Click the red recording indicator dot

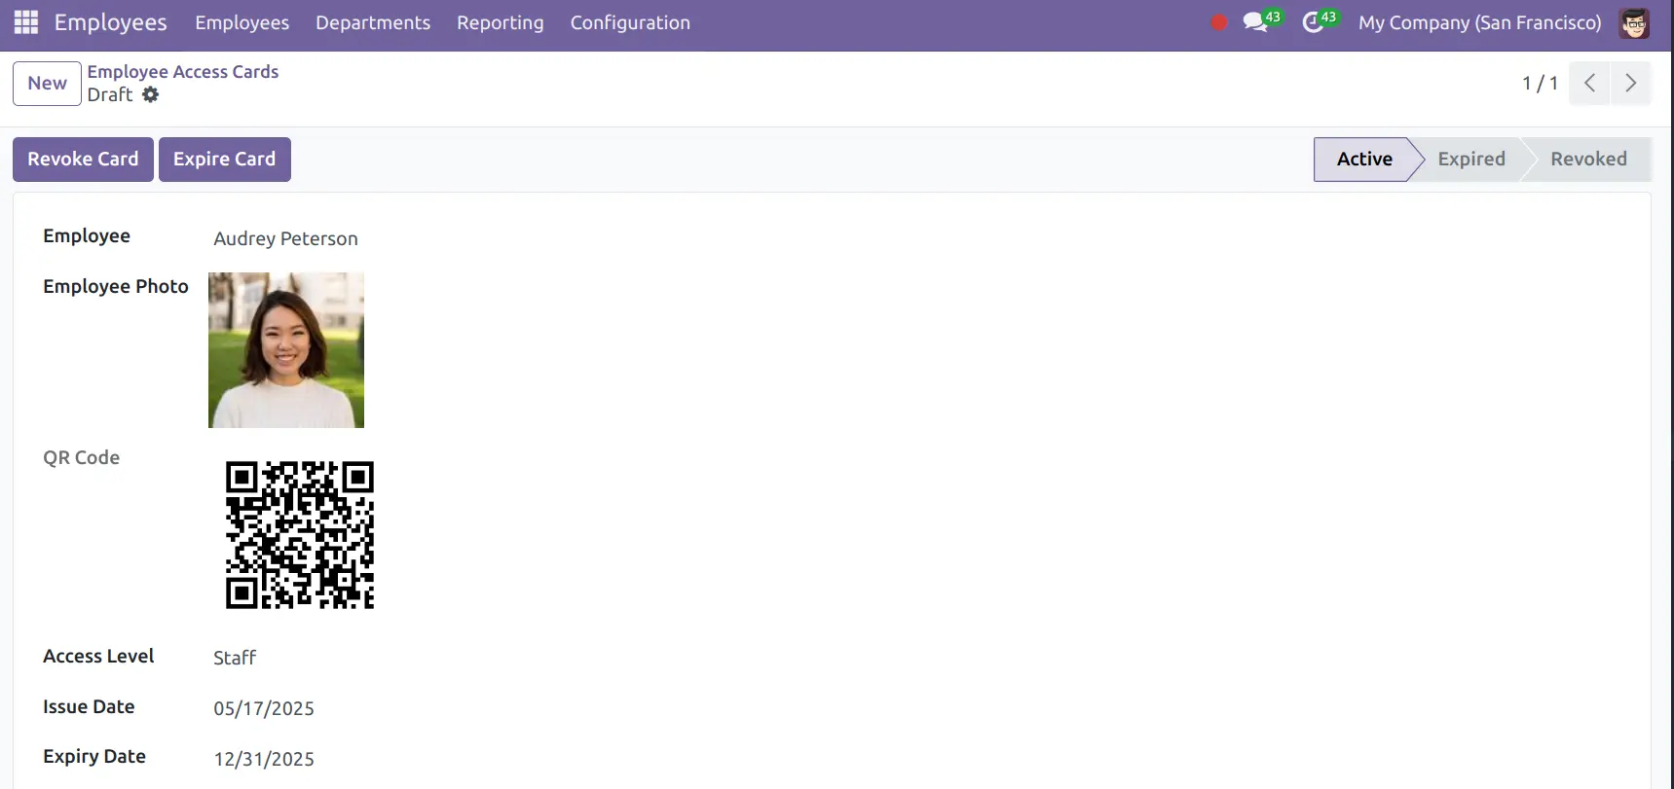[x=1218, y=22]
